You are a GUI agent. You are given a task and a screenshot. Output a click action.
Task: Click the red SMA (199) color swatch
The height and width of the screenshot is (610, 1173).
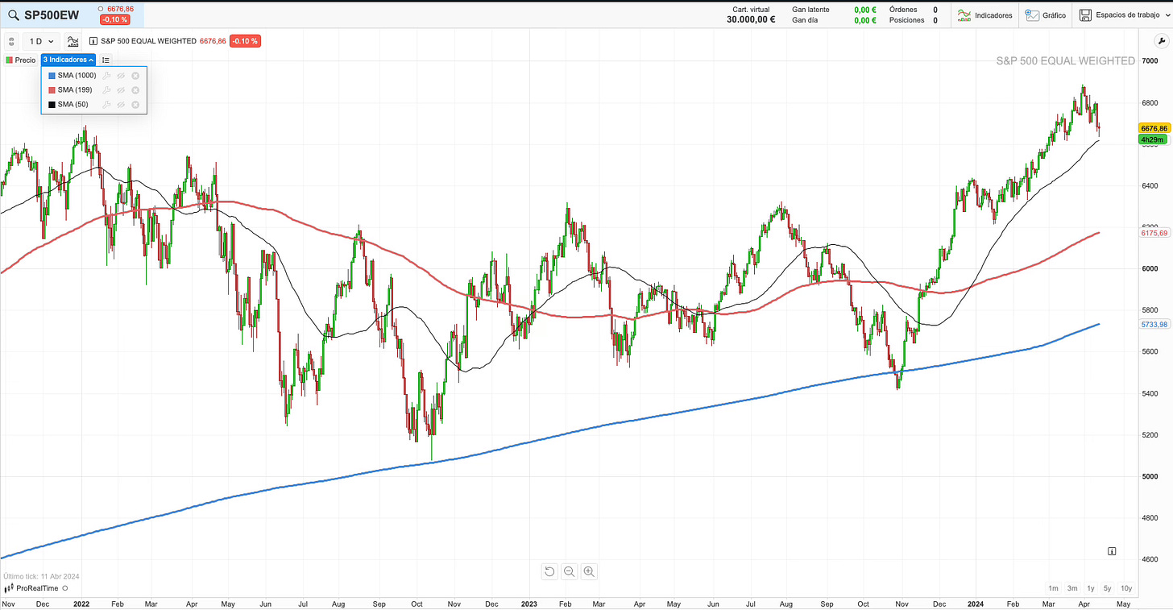point(52,89)
